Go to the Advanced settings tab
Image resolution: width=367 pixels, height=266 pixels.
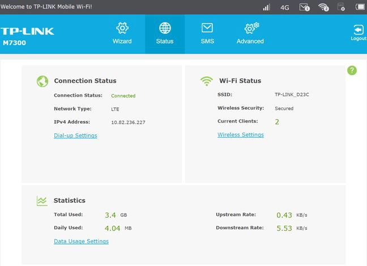click(x=250, y=33)
